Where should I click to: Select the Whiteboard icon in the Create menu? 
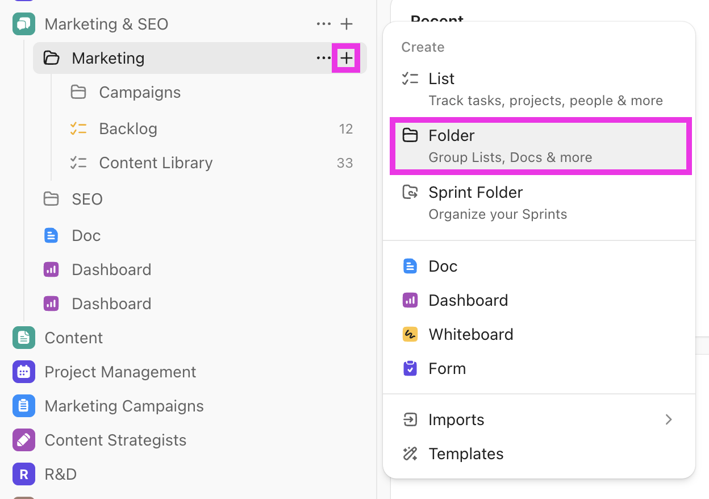coord(410,334)
